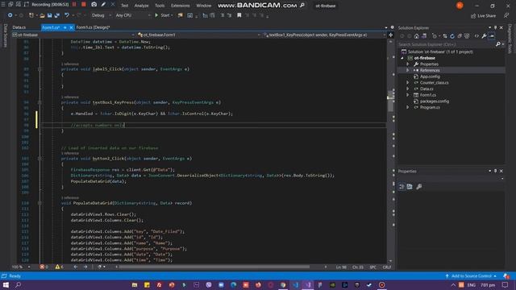Open the Window menu
The image size is (516, 290).
[204, 6]
